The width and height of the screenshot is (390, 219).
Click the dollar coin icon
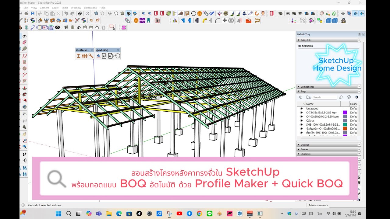(x=231, y=20)
